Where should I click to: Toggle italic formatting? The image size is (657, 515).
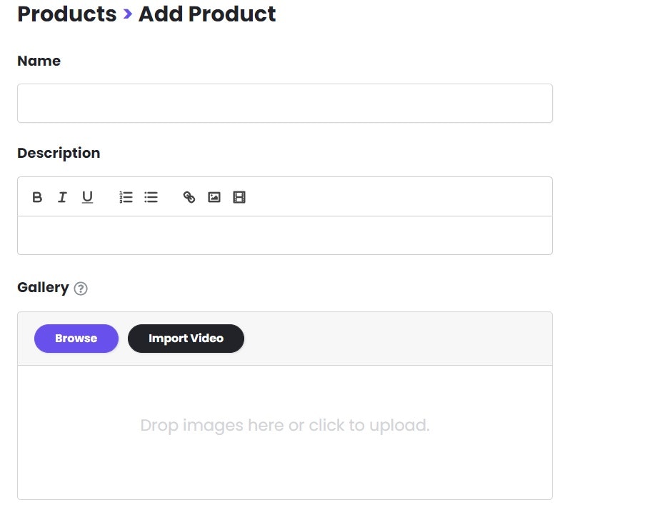point(62,197)
